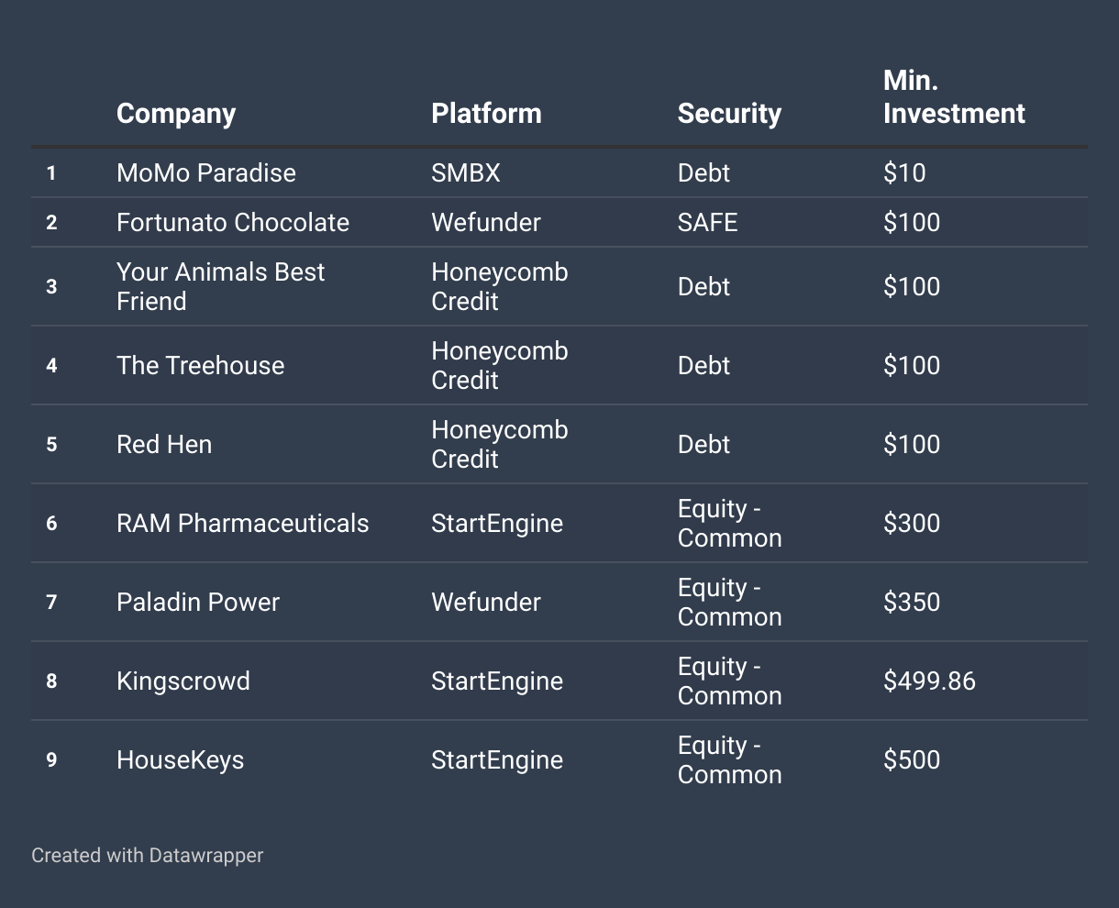Click the Security column header
Screen dimensions: 1119x908
[x=729, y=114]
